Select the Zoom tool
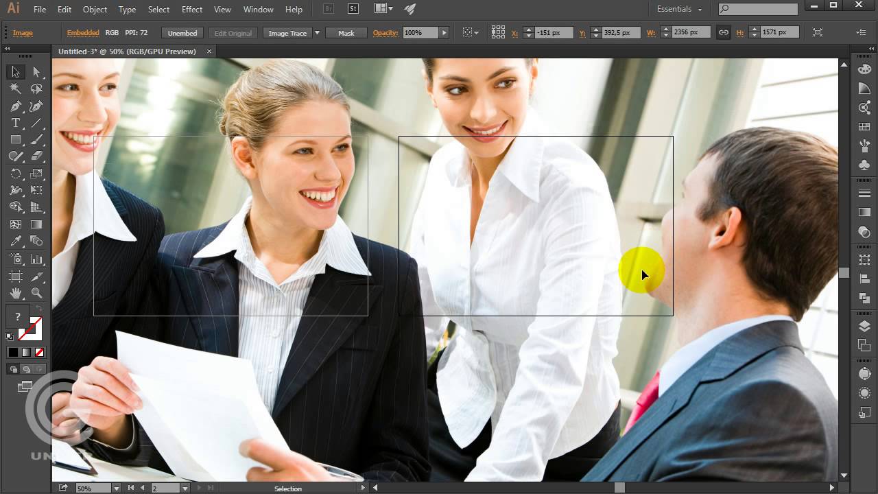878x494 pixels. [37, 293]
